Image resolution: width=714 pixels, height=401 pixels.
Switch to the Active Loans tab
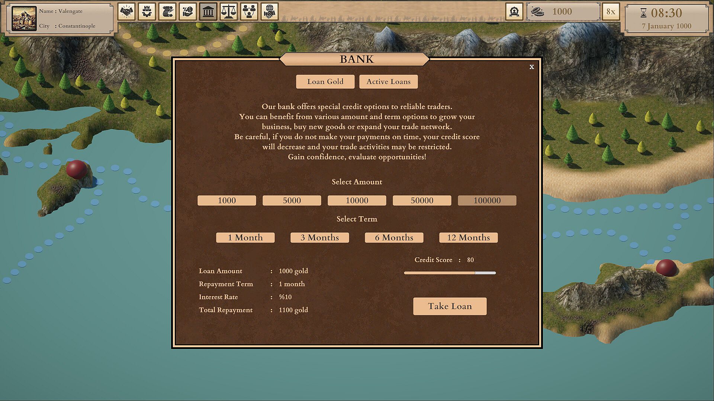coord(388,82)
